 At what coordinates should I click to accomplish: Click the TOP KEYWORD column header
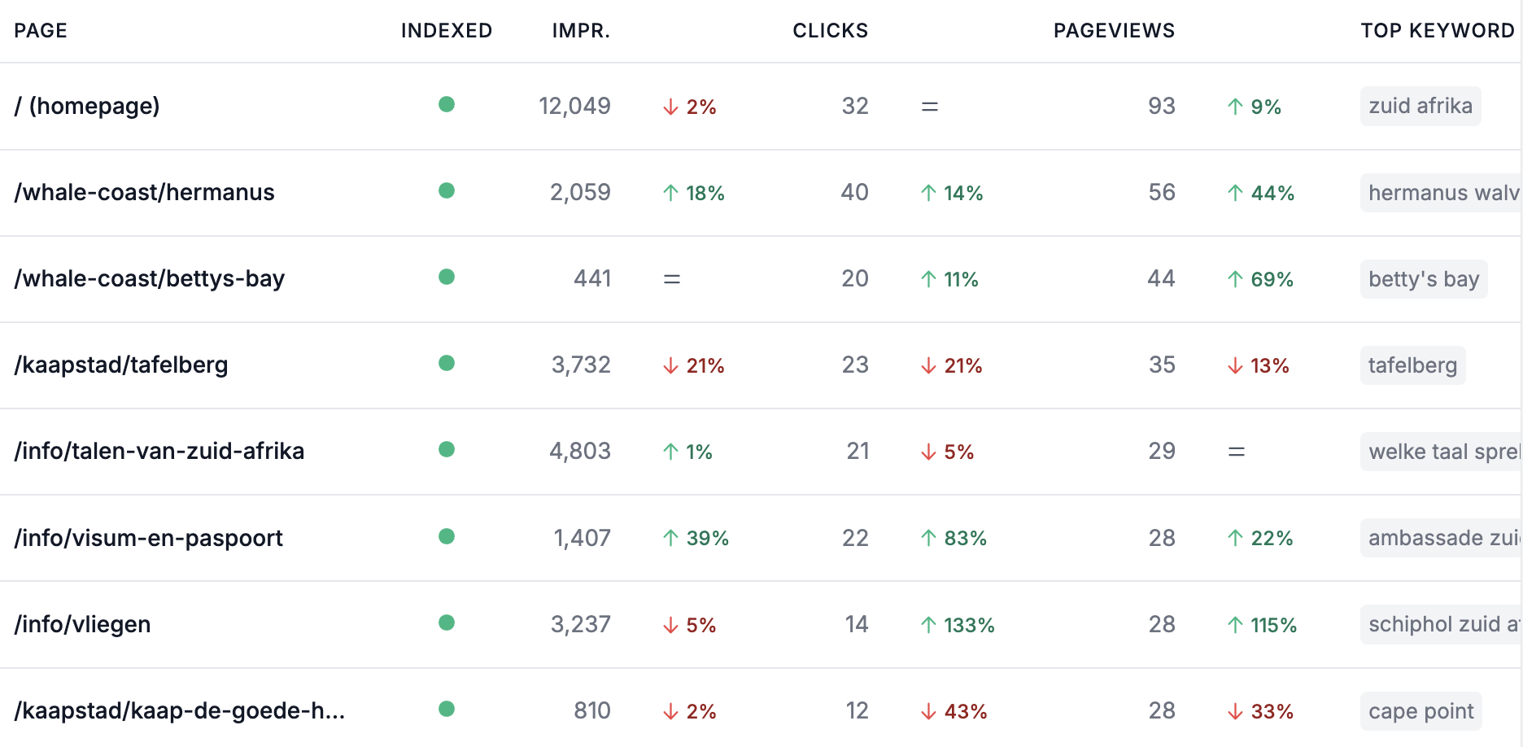click(1438, 31)
